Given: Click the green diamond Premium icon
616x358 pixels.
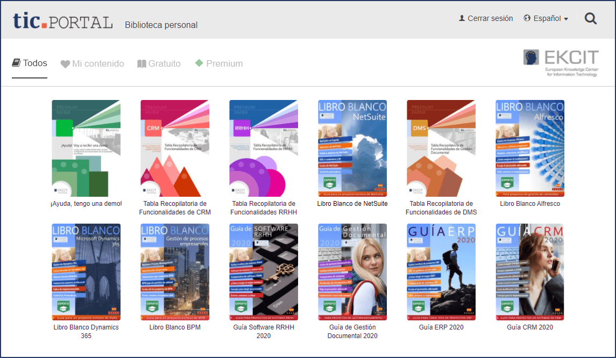Looking at the screenshot, I should point(199,63).
